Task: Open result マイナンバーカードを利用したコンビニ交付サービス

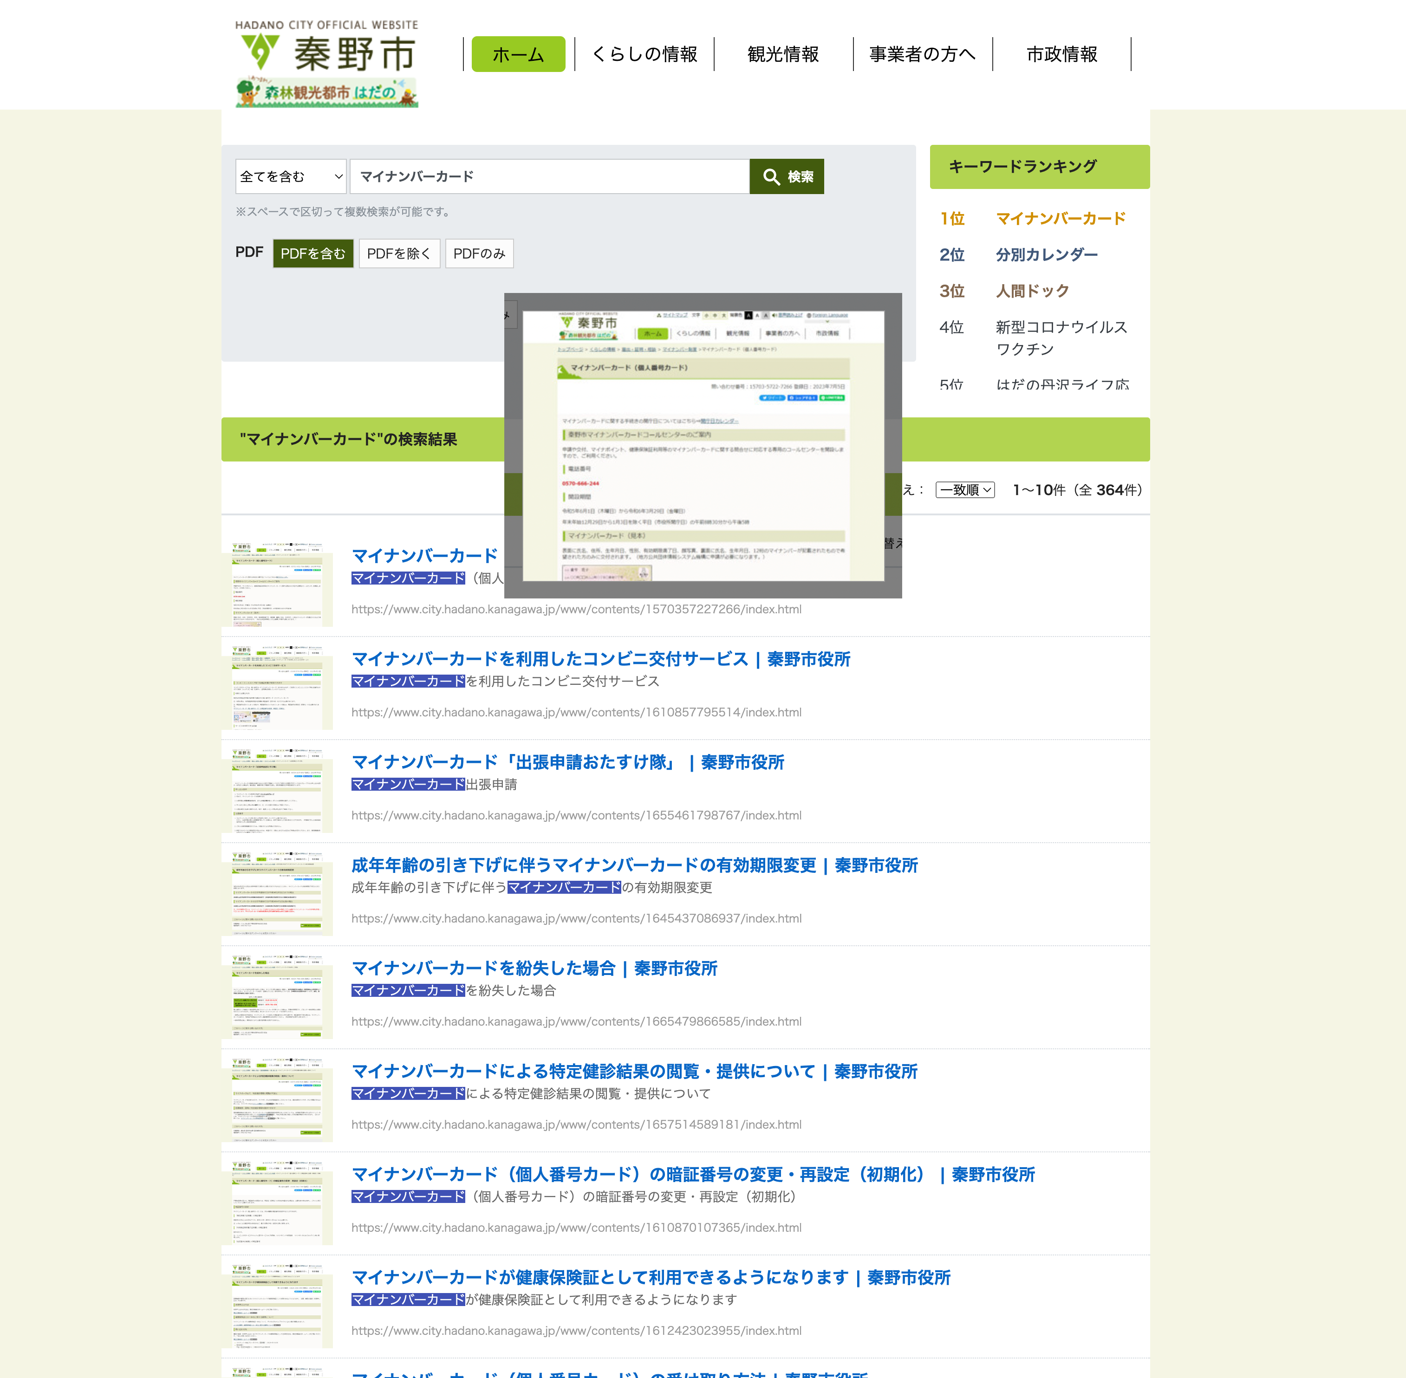Action: coord(600,659)
